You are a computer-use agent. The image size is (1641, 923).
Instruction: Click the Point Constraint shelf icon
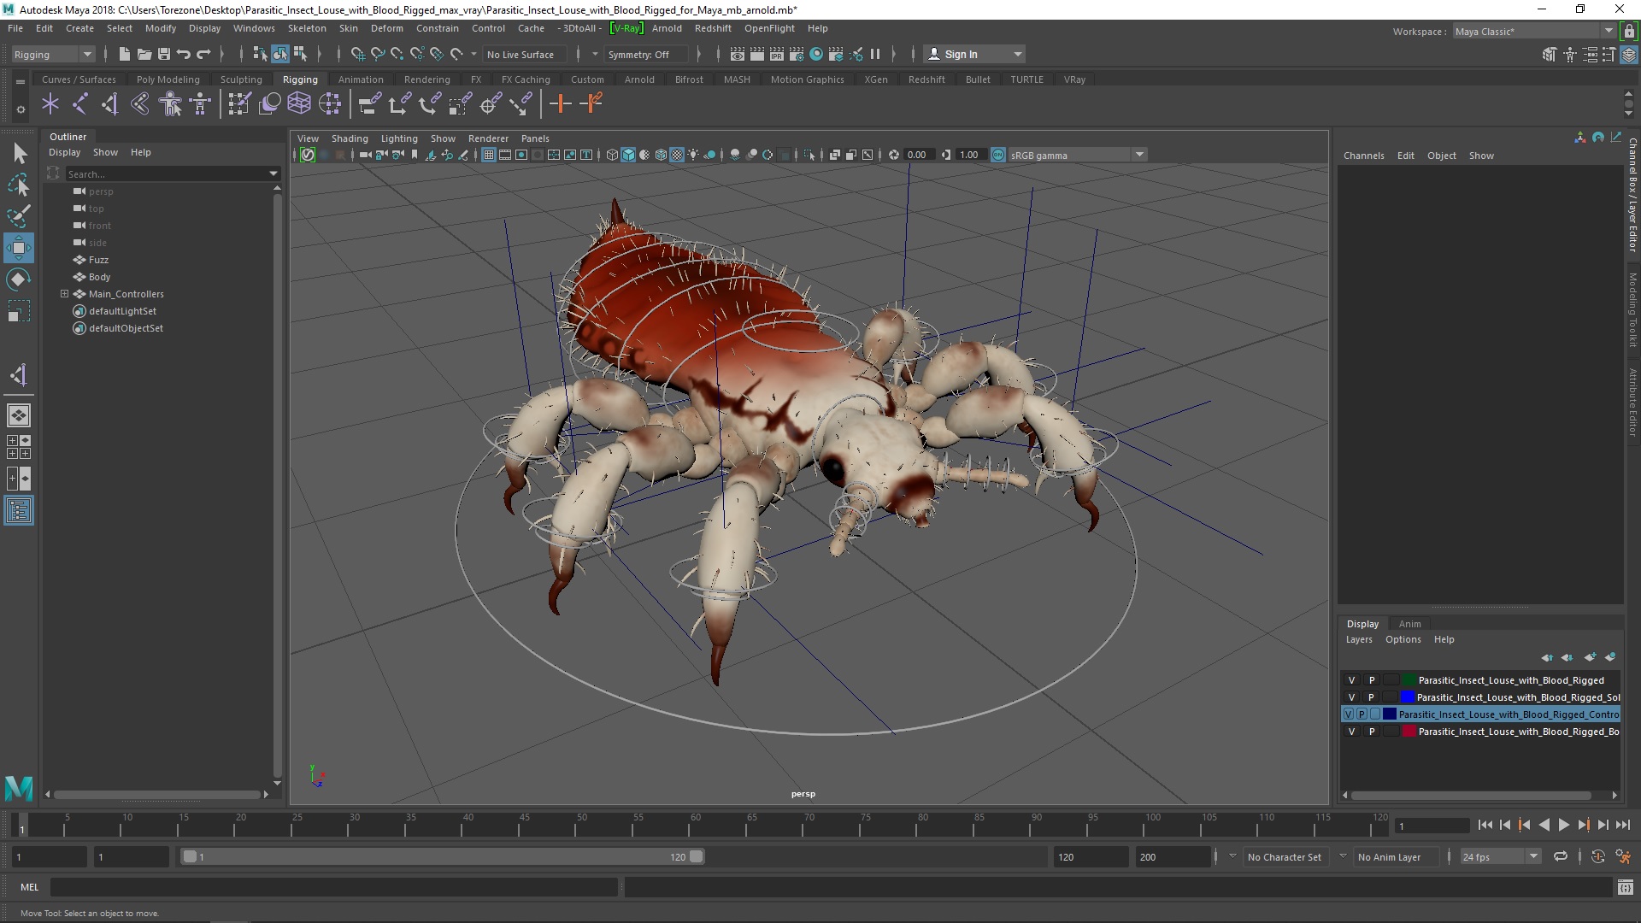click(x=399, y=104)
